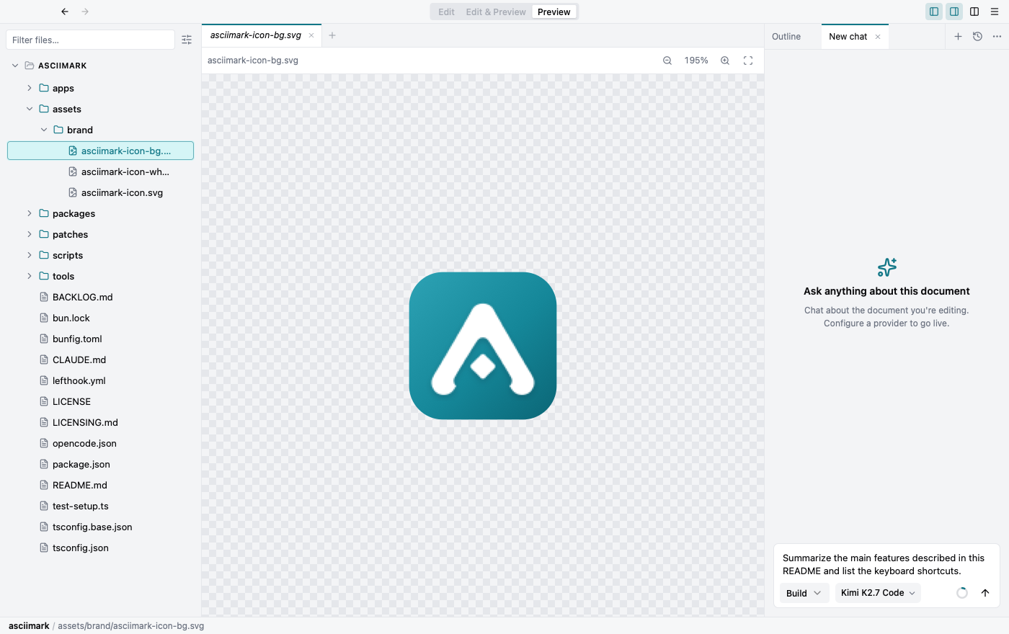Toggle the right sidebar panel
Image resolution: width=1009 pixels, height=634 pixels.
[954, 12]
